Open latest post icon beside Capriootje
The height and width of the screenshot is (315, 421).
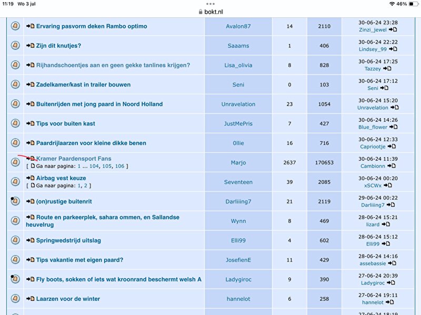pos(393,147)
